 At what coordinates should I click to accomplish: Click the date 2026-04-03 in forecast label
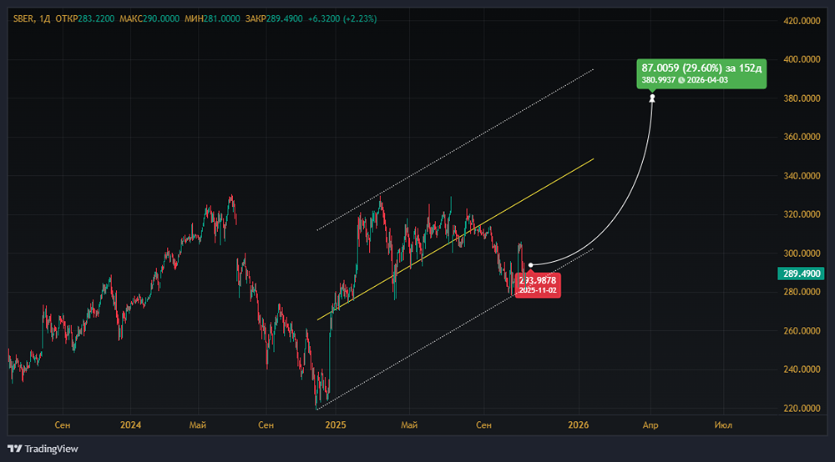(707, 80)
